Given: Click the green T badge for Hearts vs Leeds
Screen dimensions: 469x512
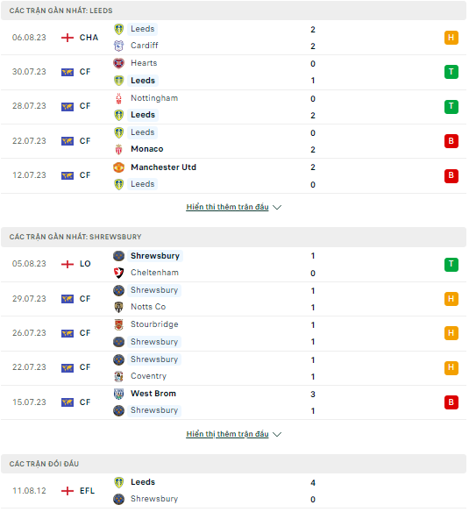Looking at the screenshot, I should (451, 72).
